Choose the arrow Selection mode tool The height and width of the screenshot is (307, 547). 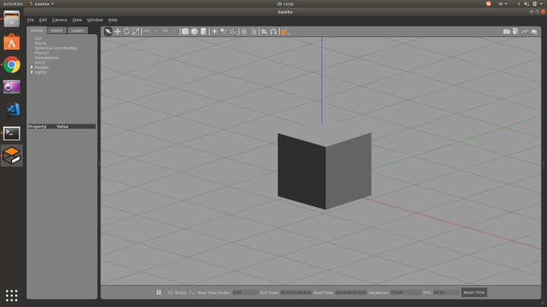(x=108, y=32)
